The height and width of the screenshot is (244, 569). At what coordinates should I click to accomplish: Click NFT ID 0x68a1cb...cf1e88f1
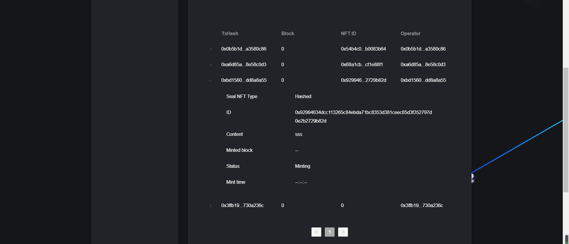362,65
